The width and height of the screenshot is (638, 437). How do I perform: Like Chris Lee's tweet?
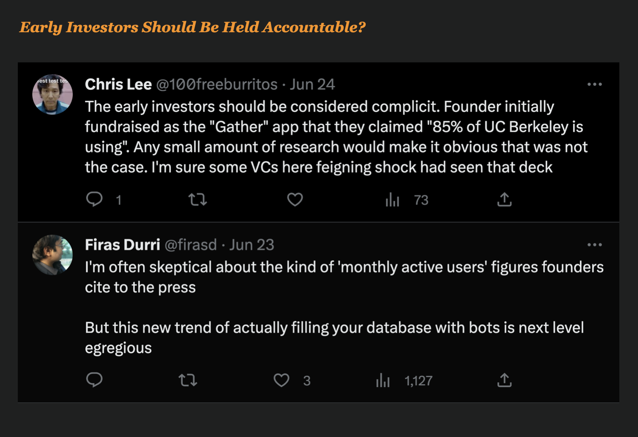click(295, 199)
